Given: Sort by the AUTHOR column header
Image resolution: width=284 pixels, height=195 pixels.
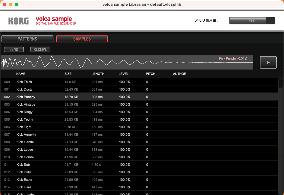Looking at the screenshot, I should click(179, 74).
